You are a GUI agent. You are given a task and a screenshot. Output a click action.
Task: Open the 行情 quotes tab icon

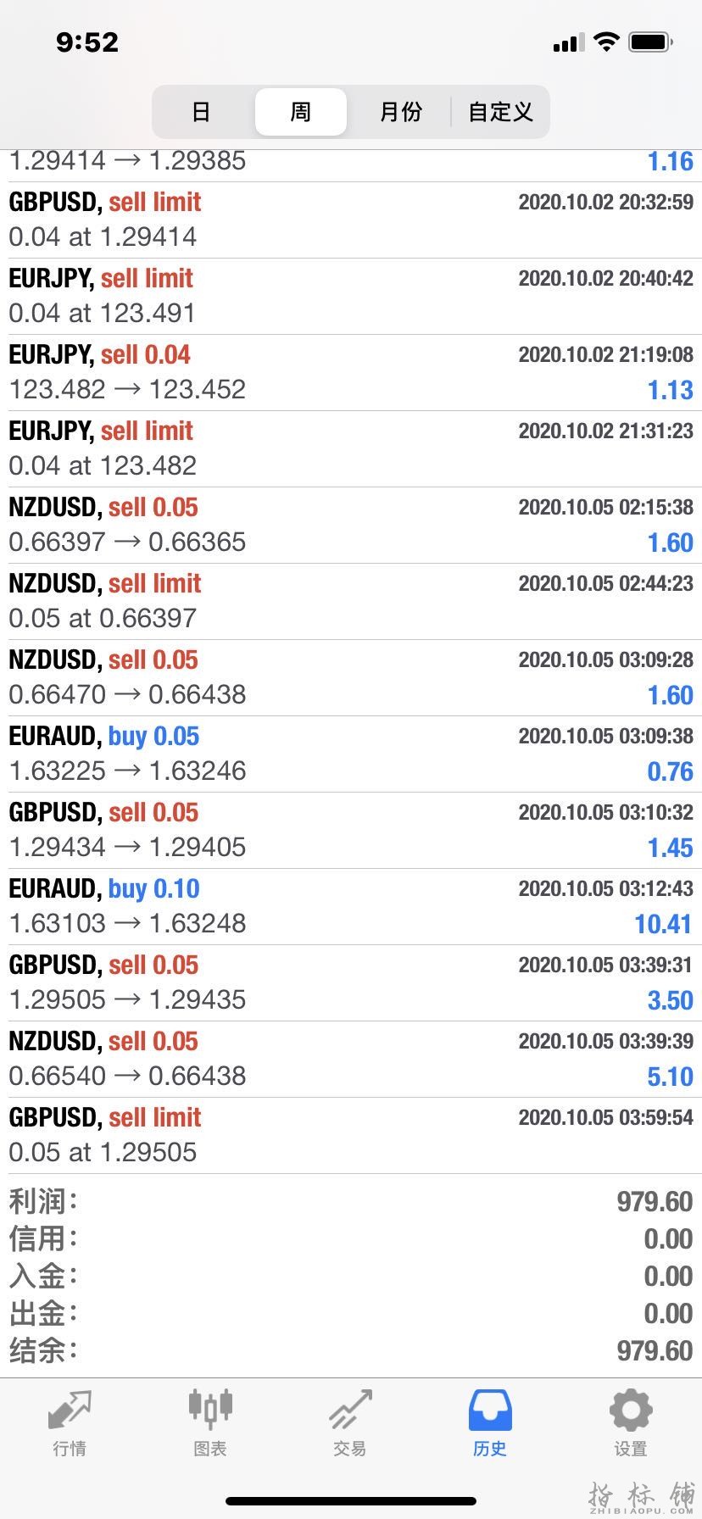[70, 1410]
